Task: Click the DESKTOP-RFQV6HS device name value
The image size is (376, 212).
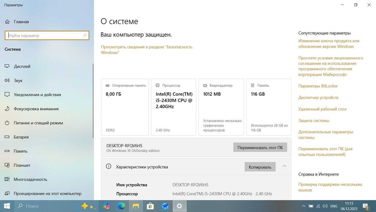Action: (x=190, y=185)
